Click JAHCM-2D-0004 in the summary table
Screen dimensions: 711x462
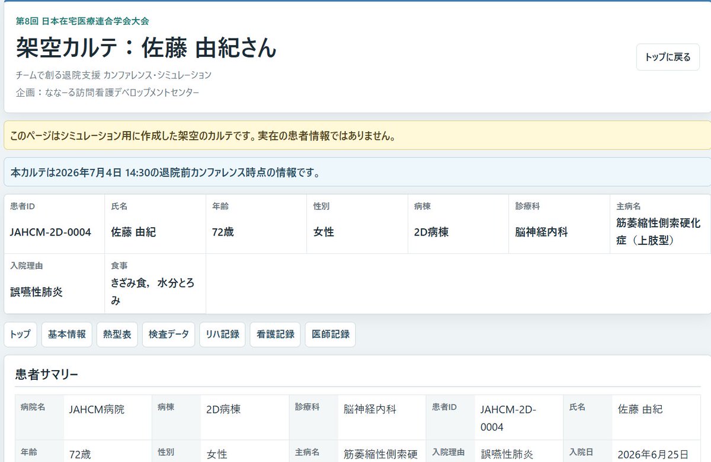(x=508, y=418)
